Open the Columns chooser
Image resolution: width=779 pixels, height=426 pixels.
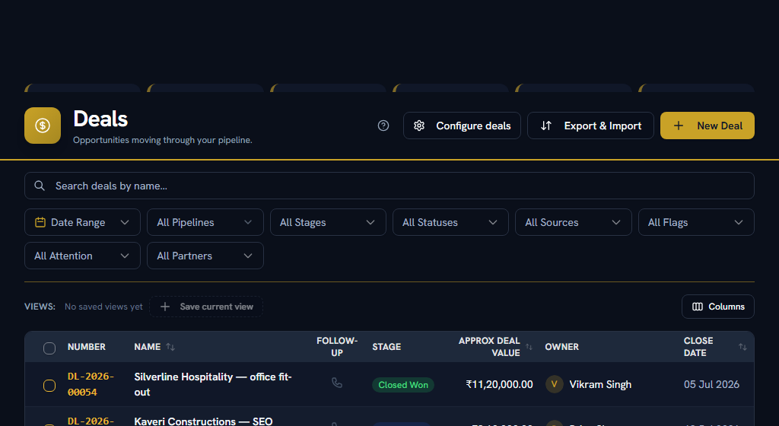[718, 307]
